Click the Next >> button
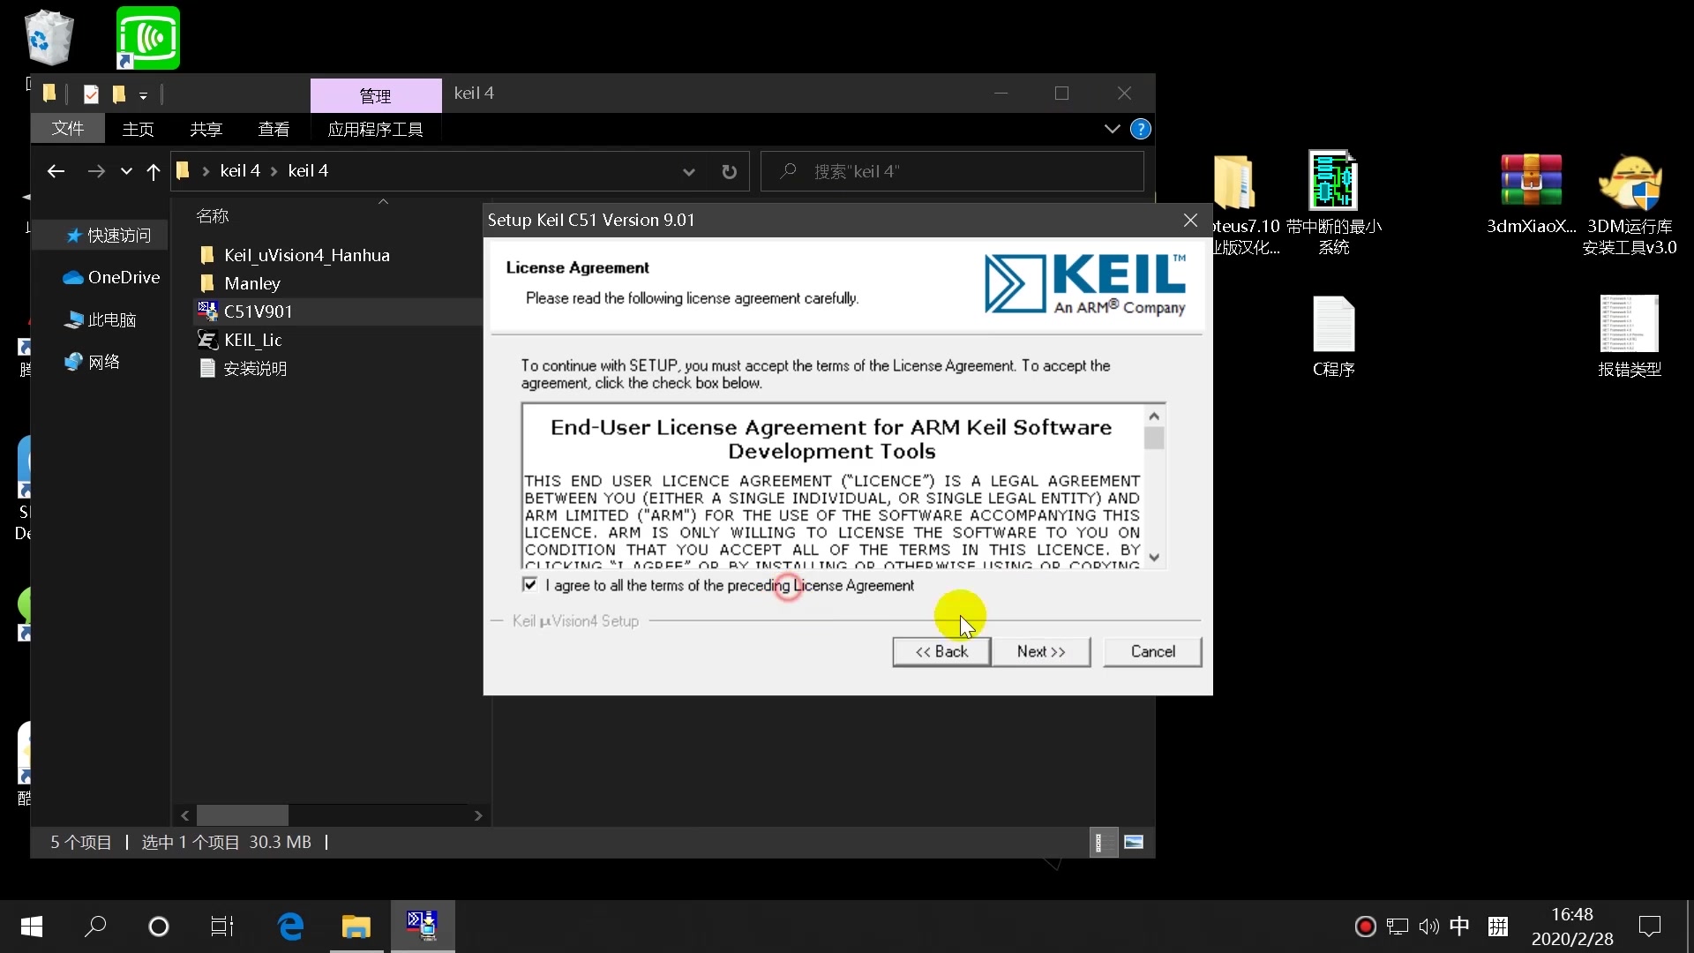Screen dimensions: 1694x953 click(x=1041, y=651)
